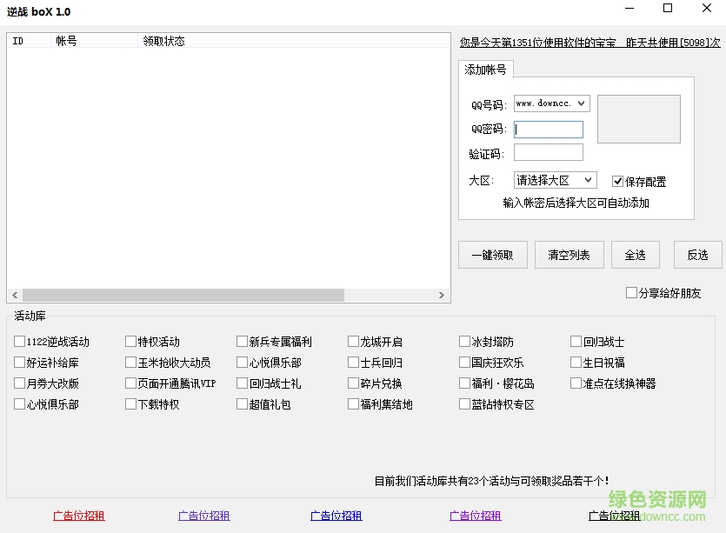Image resolution: width=726 pixels, height=533 pixels.
Task: Enable the 龙城开启 activity
Action: point(353,341)
